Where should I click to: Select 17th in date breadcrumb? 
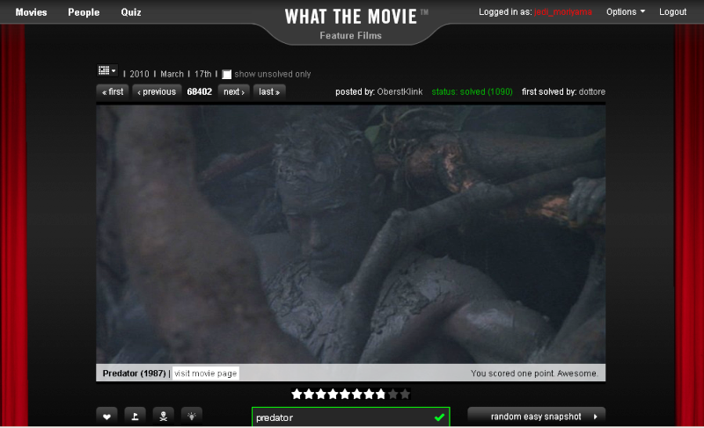[203, 75]
